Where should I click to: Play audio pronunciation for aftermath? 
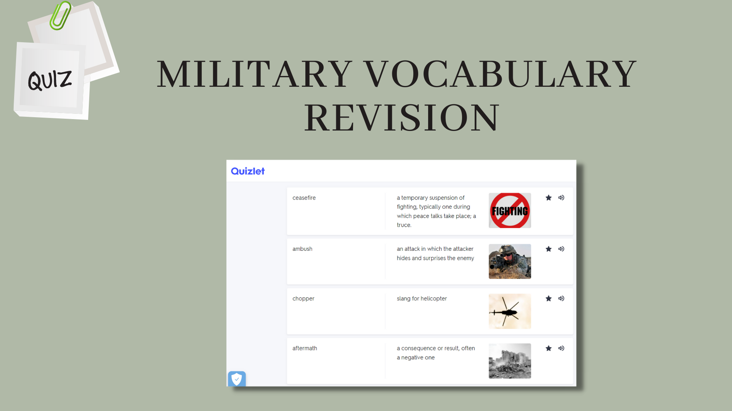[x=561, y=348]
